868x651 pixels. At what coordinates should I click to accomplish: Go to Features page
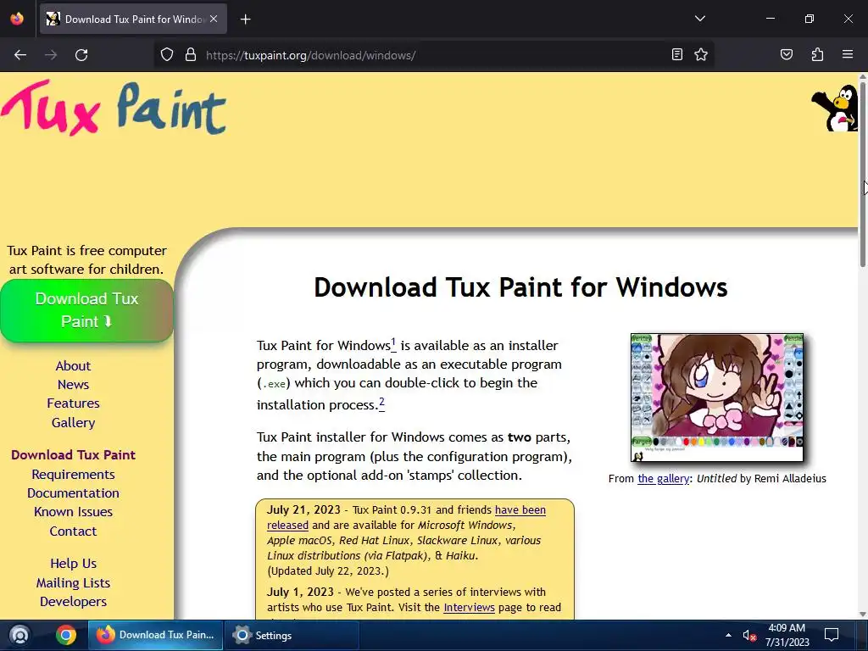(x=73, y=403)
